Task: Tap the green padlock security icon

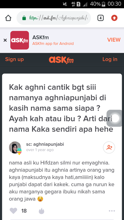Action: [24, 18]
